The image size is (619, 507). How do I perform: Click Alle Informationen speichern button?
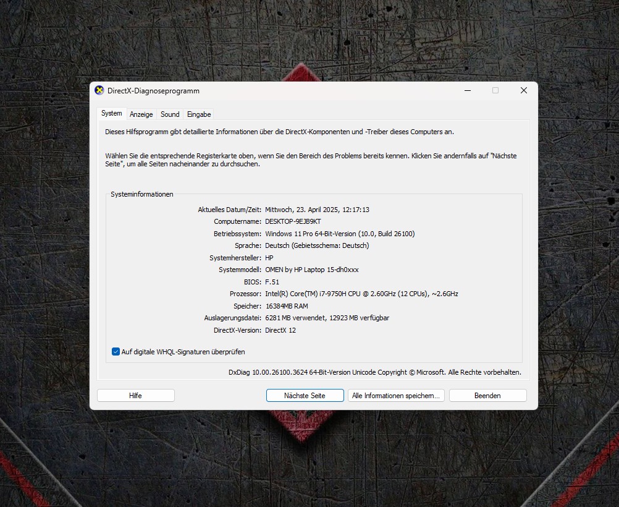point(396,396)
